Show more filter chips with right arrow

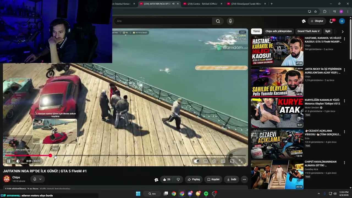[x=342, y=32]
